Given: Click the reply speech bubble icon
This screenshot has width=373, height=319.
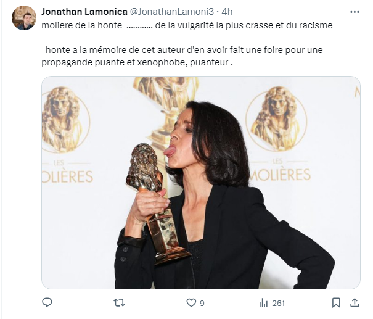Looking at the screenshot, I should pos(47,302).
